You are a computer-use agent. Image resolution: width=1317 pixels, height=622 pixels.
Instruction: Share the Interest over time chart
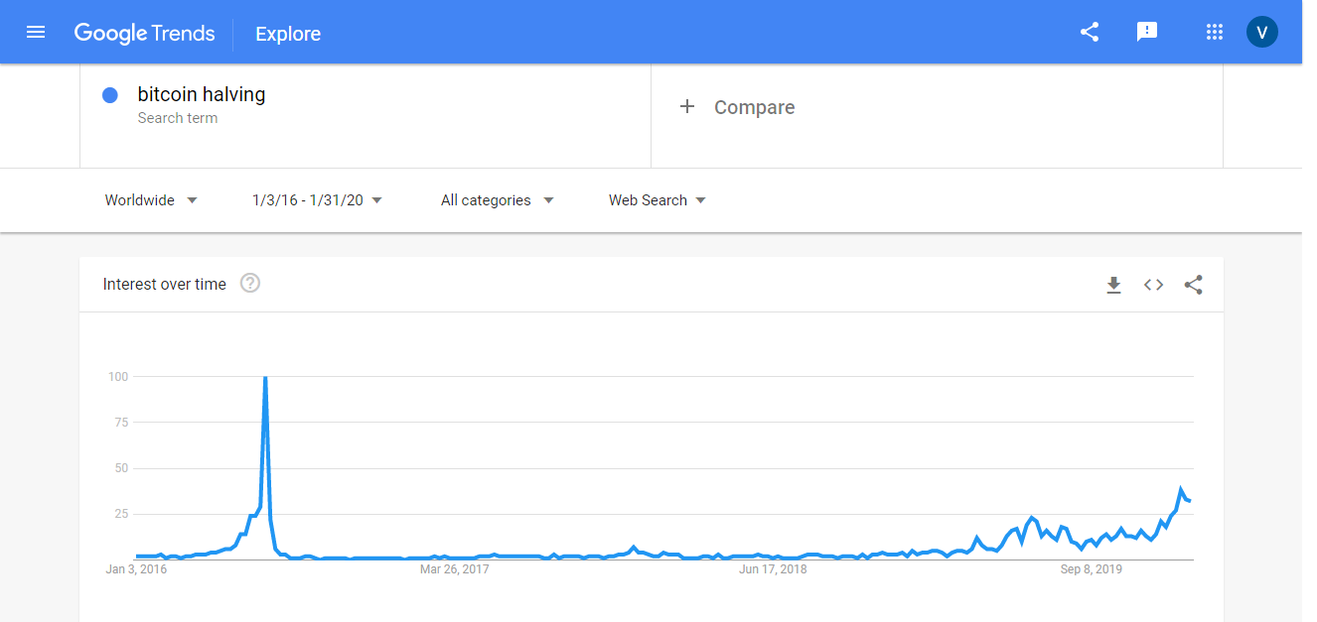point(1194,285)
